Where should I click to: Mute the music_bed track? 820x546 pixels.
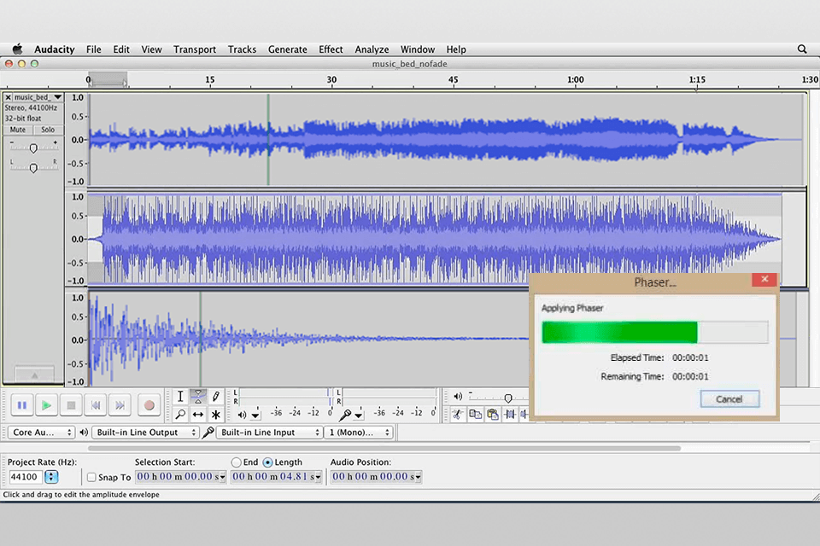tap(18, 130)
